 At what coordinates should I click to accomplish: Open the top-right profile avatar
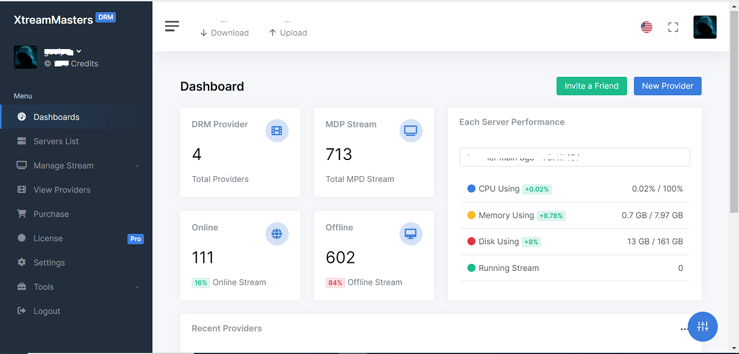click(705, 27)
